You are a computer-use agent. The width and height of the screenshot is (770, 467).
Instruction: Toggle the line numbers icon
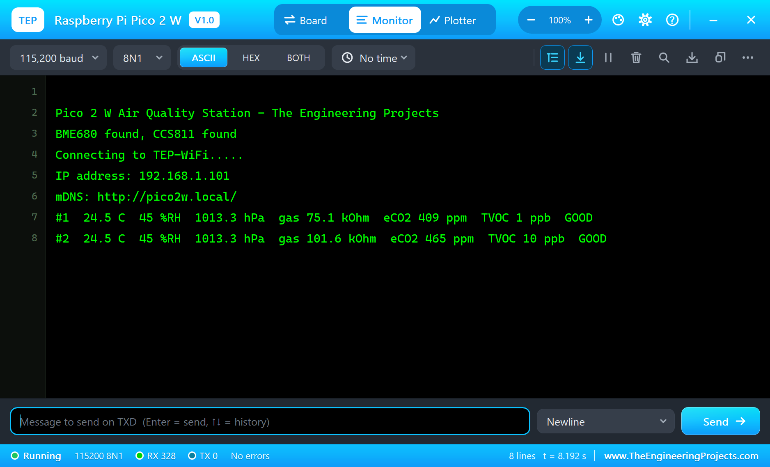pyautogui.click(x=552, y=57)
